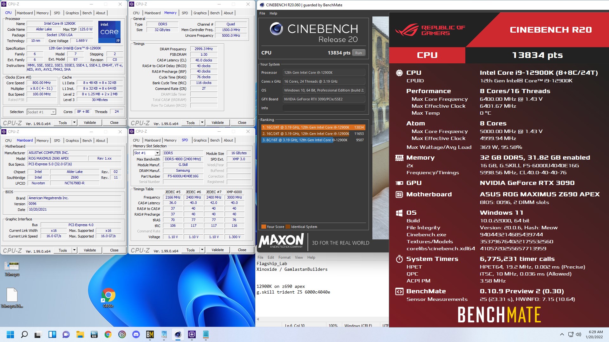This screenshot has width=609, height=342.
Task: Open Tools dropdown arrow in the SPD-tab CPU-Z window
Action: click(x=202, y=250)
